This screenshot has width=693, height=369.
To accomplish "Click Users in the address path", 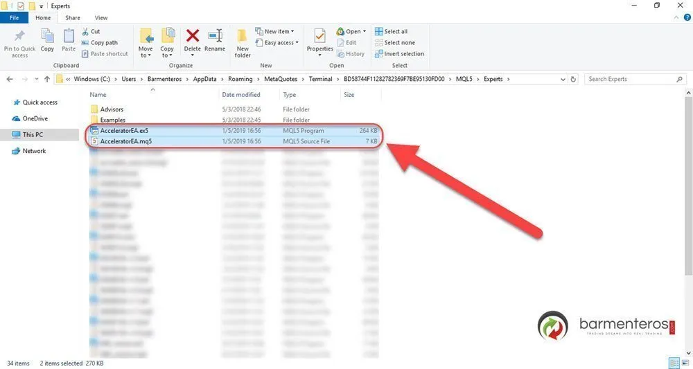I will click(129, 79).
